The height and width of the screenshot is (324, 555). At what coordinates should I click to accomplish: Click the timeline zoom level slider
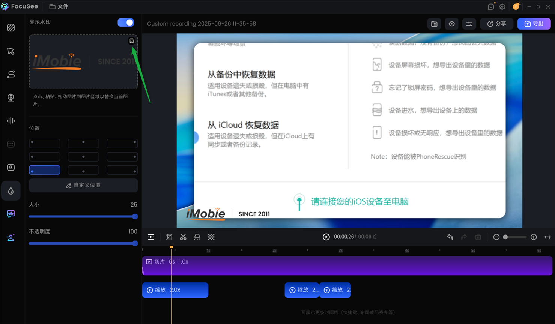pos(515,237)
